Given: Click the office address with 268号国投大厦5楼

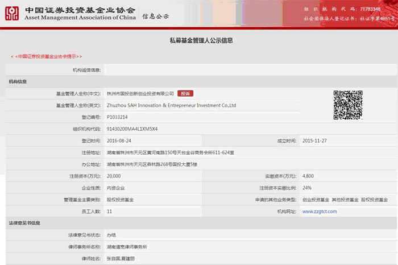Looking at the screenshot, I should pyautogui.click(x=152, y=164).
